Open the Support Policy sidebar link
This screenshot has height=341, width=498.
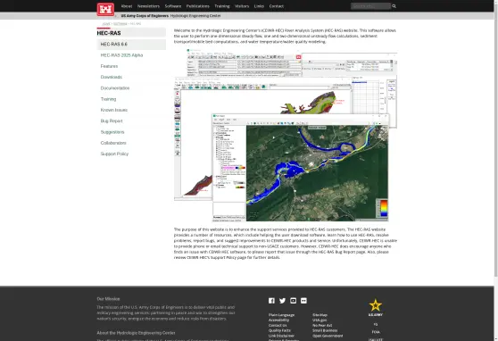click(114, 154)
